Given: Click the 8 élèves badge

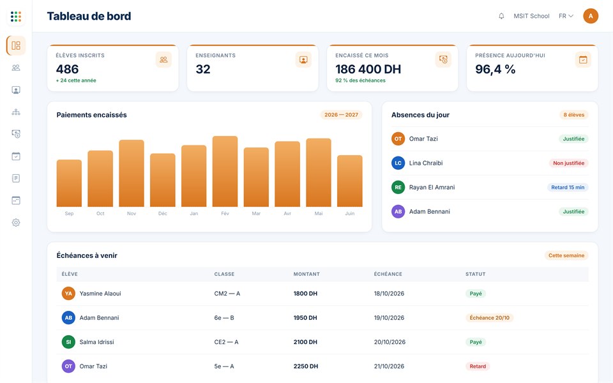Looking at the screenshot, I should [x=574, y=115].
